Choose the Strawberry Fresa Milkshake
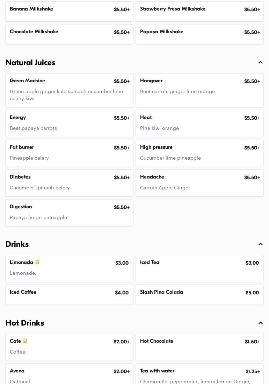 199,12
